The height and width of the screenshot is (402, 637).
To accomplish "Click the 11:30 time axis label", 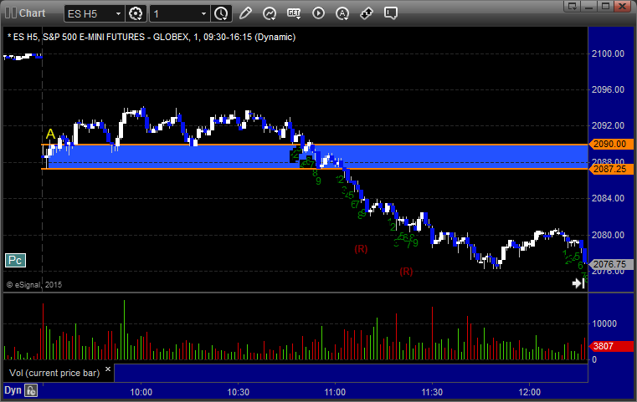I will click(x=432, y=392).
